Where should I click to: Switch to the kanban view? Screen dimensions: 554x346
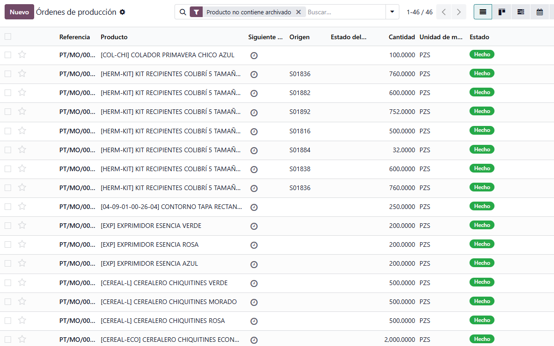tap(501, 12)
